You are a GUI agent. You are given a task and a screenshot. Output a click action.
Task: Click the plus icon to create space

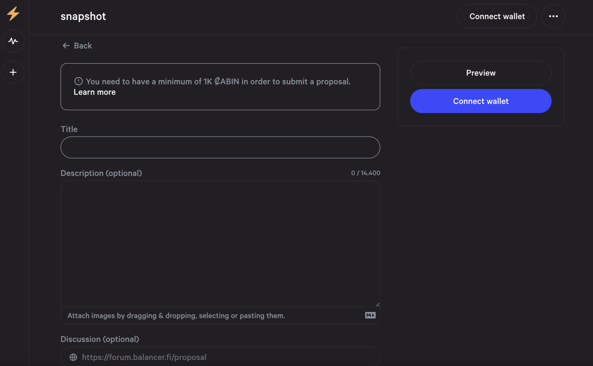(13, 72)
